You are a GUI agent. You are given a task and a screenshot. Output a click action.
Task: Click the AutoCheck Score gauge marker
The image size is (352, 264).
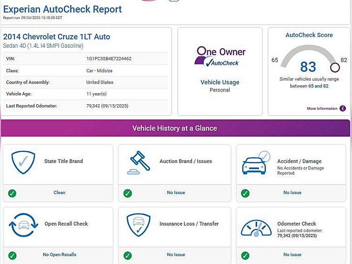(335, 68)
